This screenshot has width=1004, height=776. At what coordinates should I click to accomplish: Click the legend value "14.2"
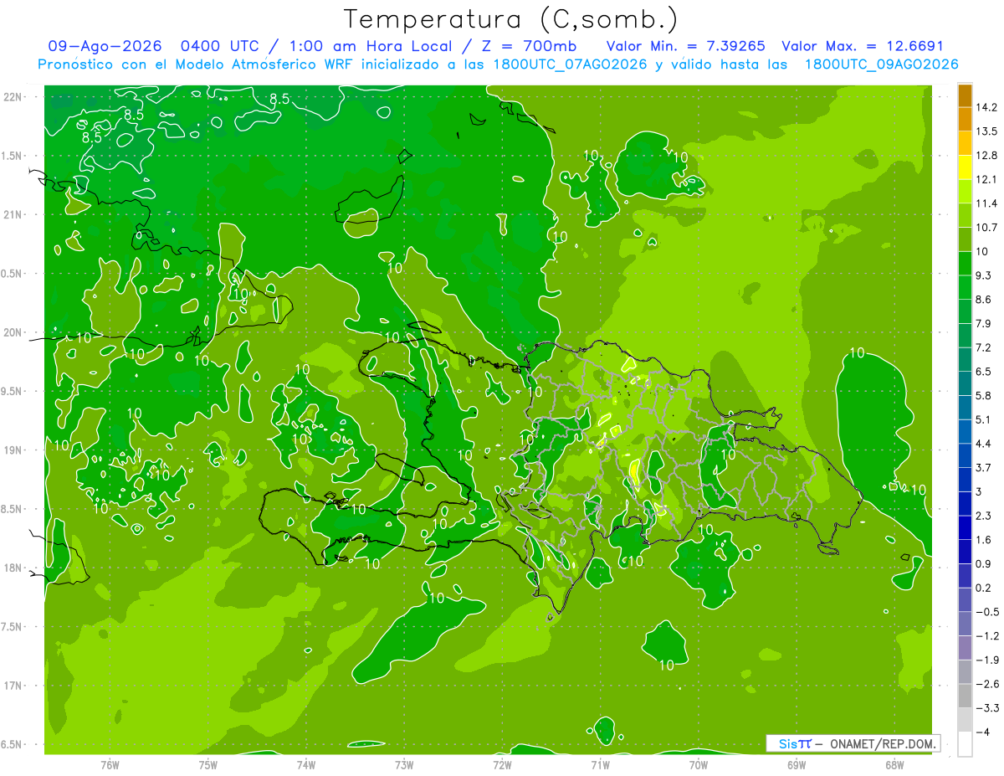987,107
